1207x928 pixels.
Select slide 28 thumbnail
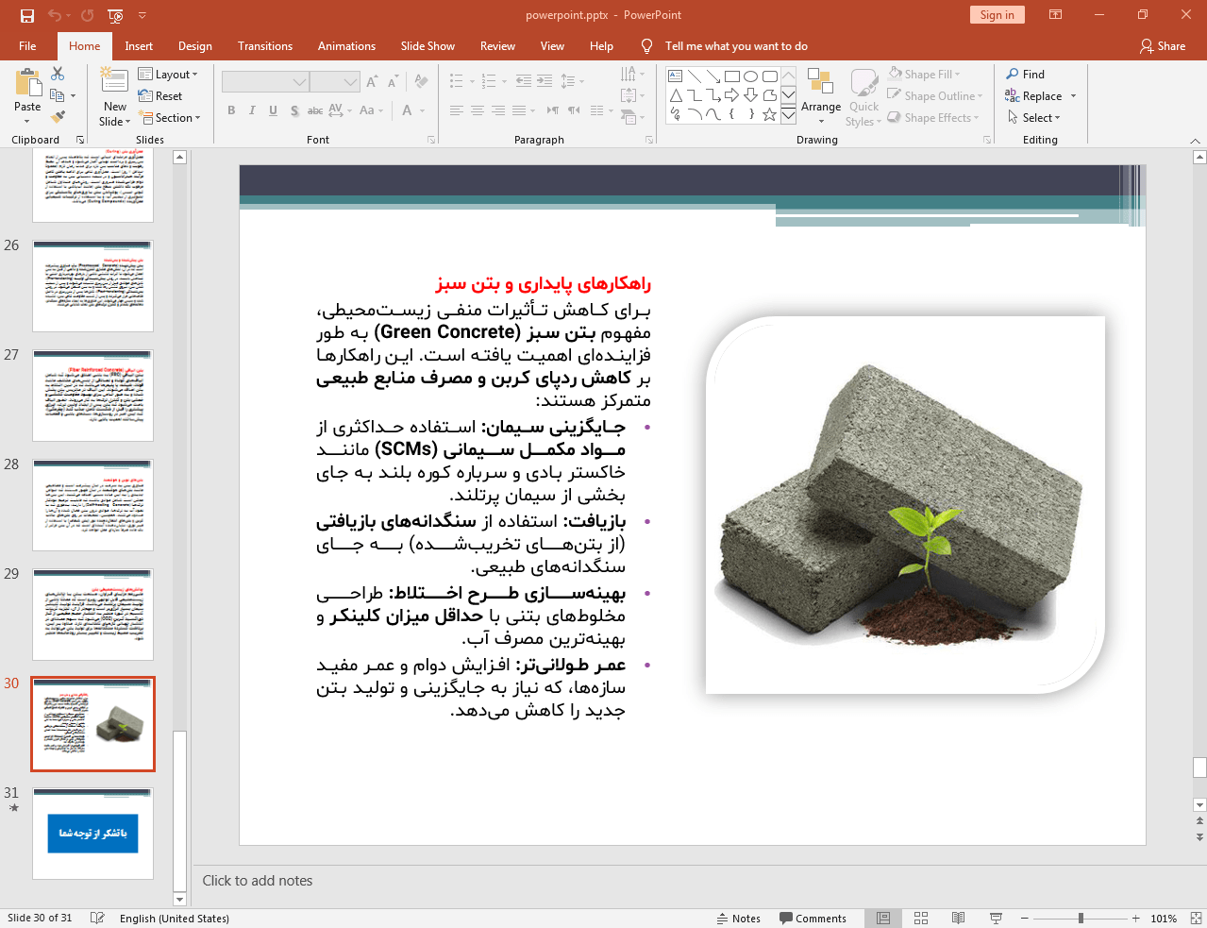point(92,505)
